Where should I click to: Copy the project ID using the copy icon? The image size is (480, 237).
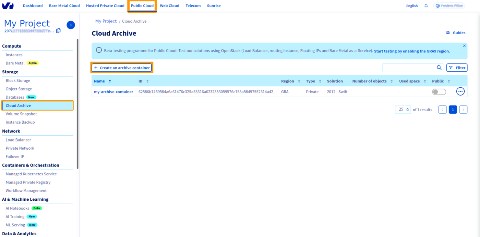pos(58,30)
